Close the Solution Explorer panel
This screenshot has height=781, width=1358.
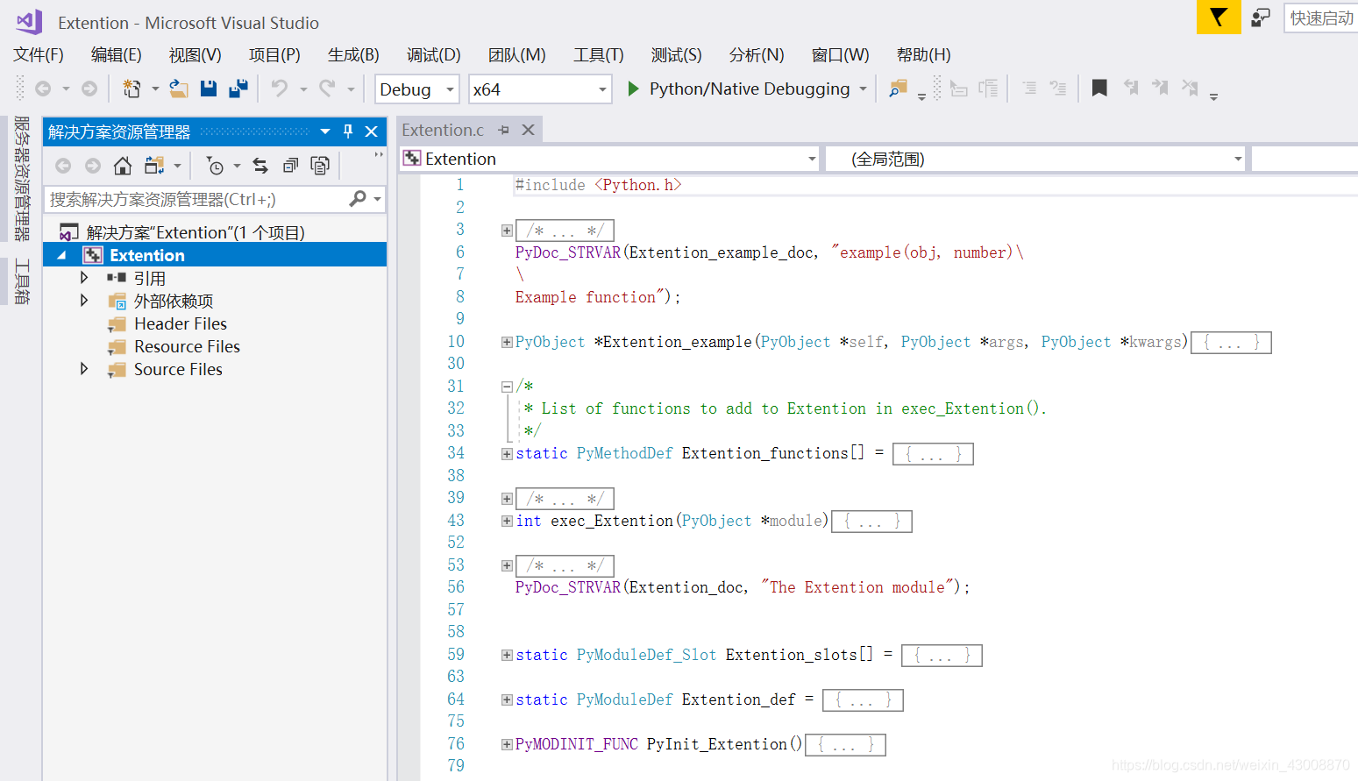372,131
